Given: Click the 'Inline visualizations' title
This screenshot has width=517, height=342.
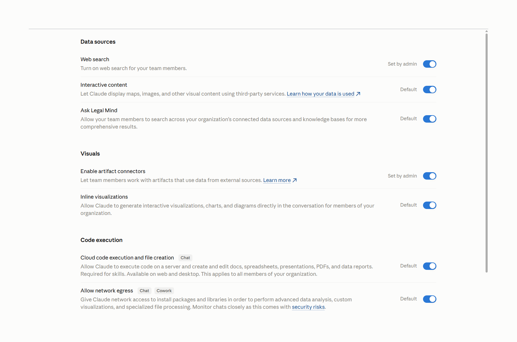Looking at the screenshot, I should tap(104, 197).
